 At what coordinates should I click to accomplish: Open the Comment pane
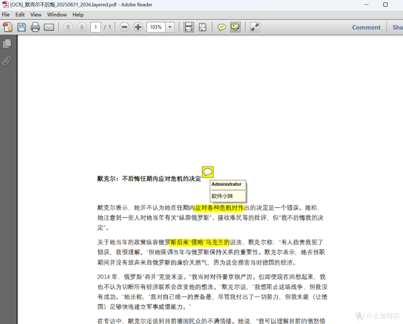pos(366,28)
